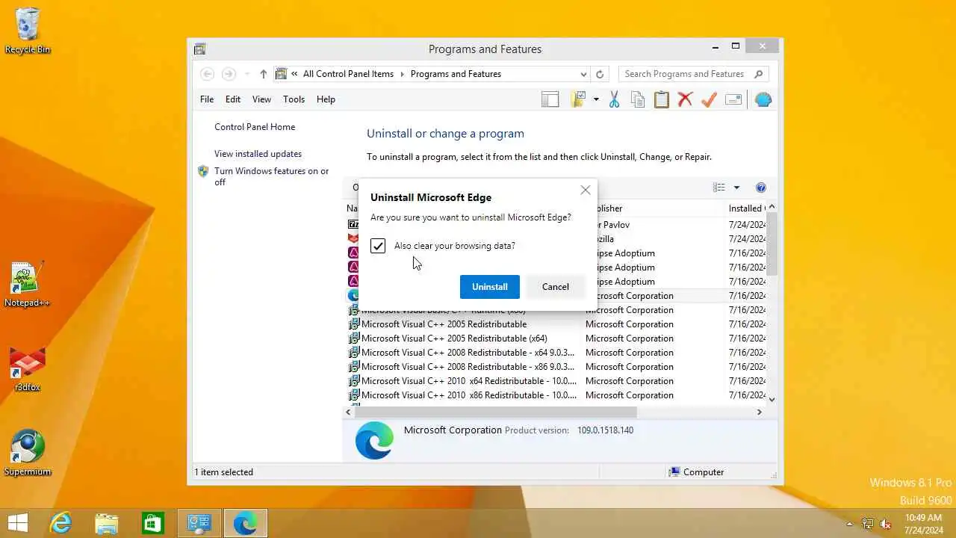Open the Help menu

point(326,99)
